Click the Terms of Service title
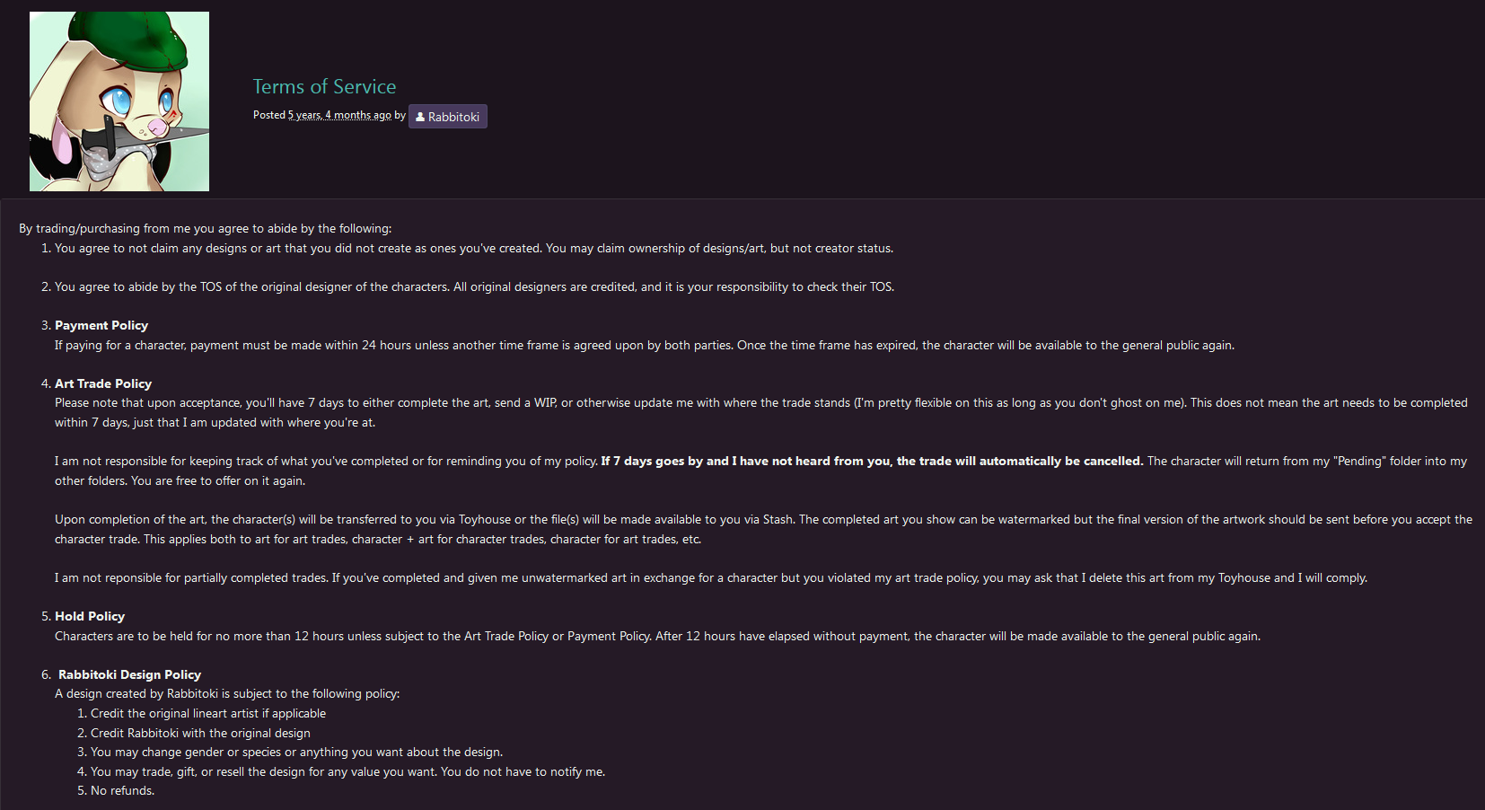The image size is (1485, 810). (x=324, y=86)
